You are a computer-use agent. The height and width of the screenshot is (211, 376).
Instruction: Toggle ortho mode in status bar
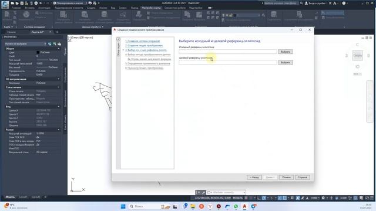pyautogui.click(x=259, y=198)
